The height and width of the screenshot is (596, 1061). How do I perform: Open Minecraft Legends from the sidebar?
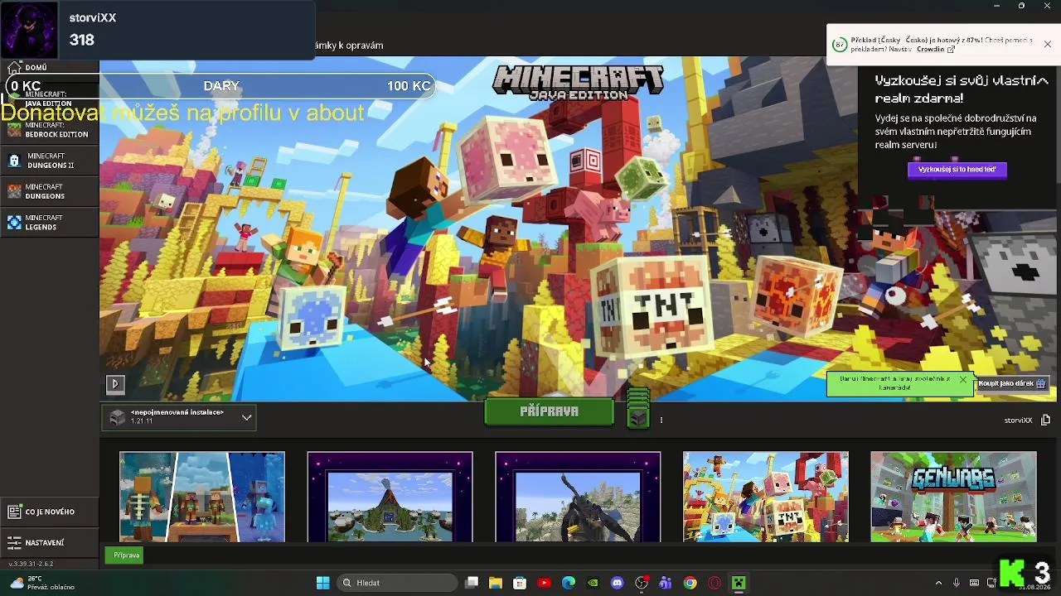pyautogui.click(x=49, y=222)
